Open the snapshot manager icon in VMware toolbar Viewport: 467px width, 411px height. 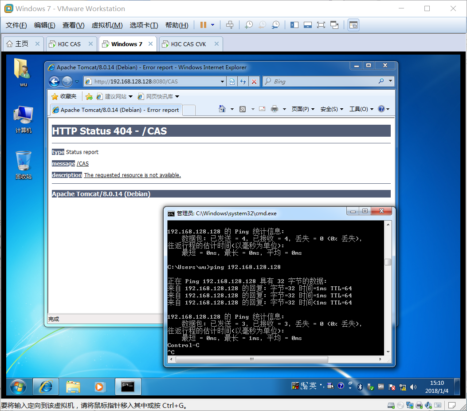coord(275,25)
